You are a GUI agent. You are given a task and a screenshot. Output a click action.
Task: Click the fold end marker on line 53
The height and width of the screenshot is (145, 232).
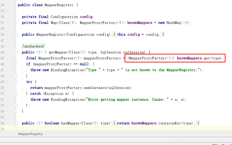[16, 105]
